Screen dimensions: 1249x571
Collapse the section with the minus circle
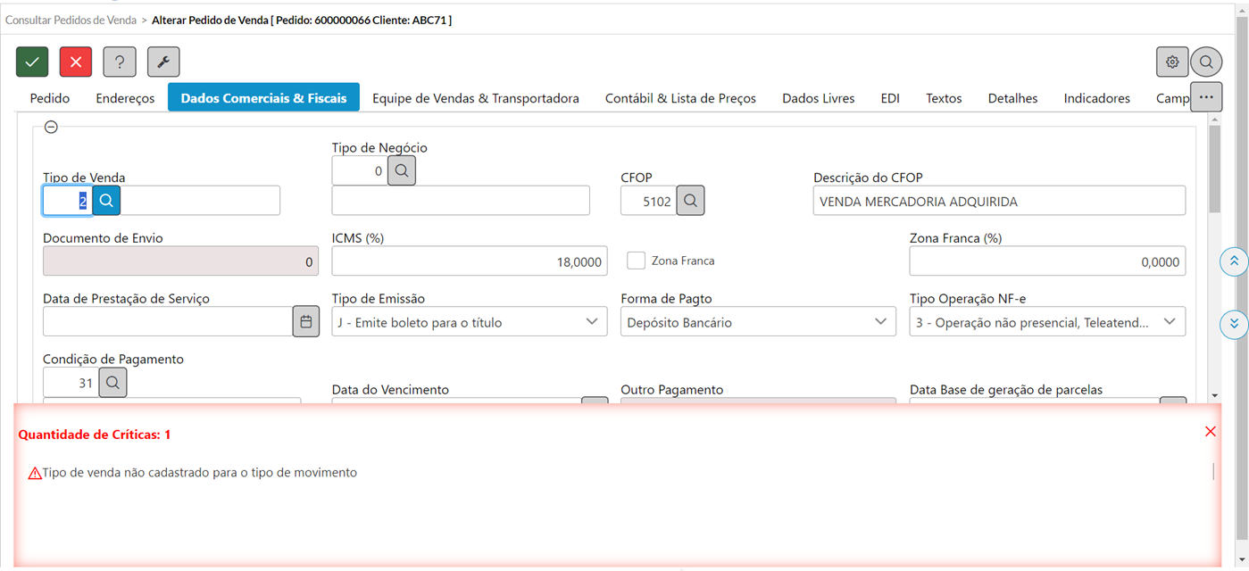(x=51, y=128)
